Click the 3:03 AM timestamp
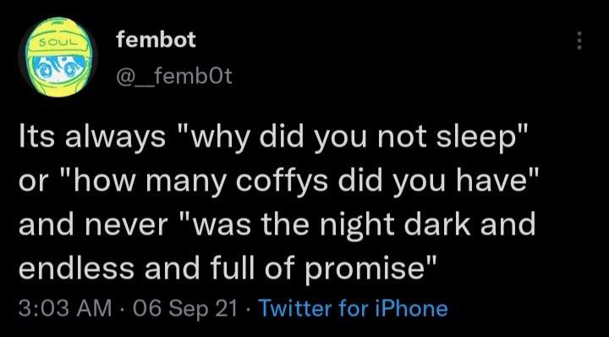Screen dimensions: 609x337 point(64,308)
